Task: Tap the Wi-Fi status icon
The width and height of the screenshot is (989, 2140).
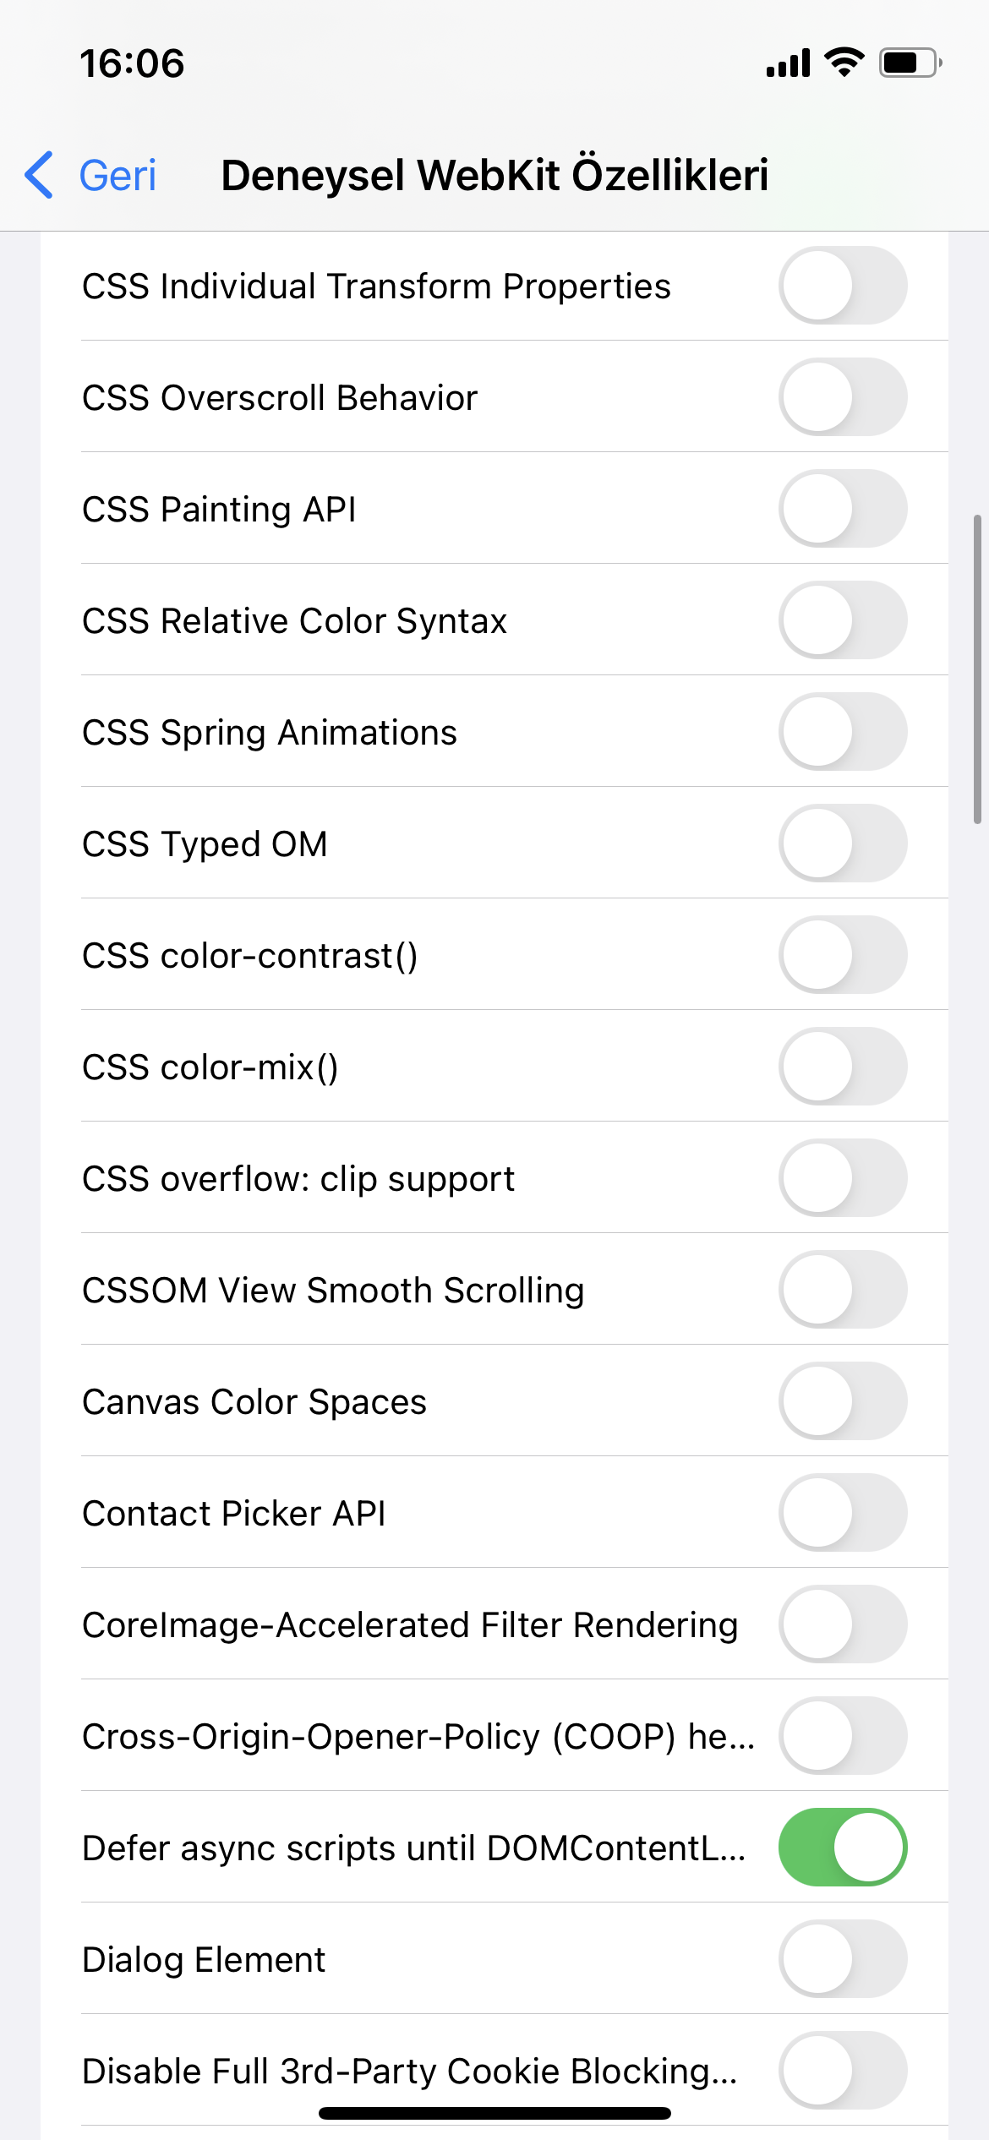Action: [x=844, y=63]
